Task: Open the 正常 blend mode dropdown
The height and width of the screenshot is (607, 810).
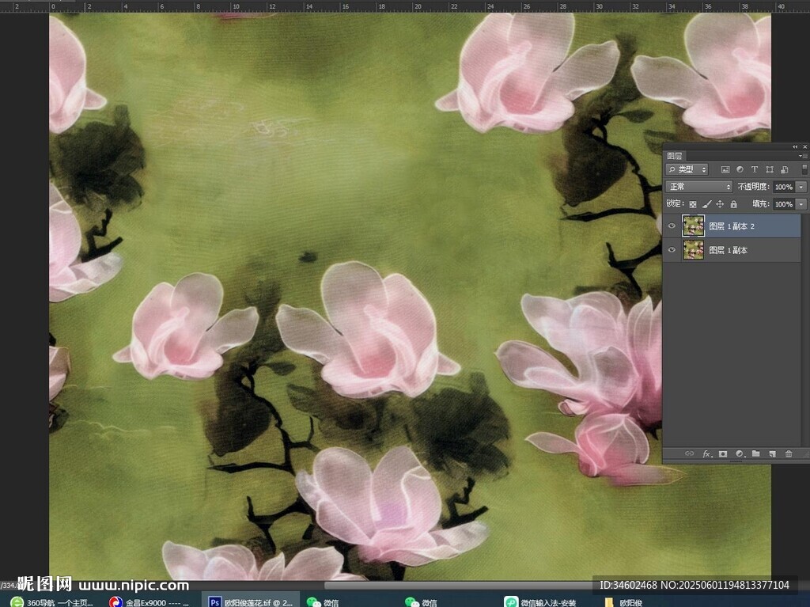Action: 699,187
